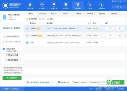This screenshot has width=127, height=91.
Task: Toggle auto-activate device after connection checkbox
Action: pyautogui.click(x=4, y=37)
